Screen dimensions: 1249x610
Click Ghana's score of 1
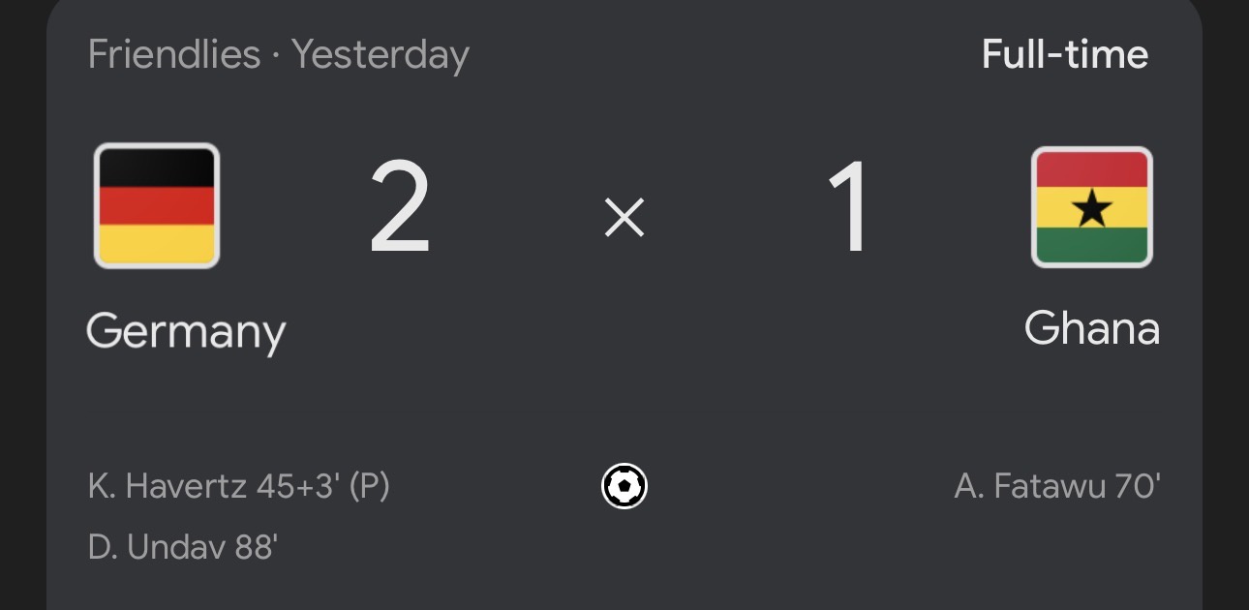point(851,210)
